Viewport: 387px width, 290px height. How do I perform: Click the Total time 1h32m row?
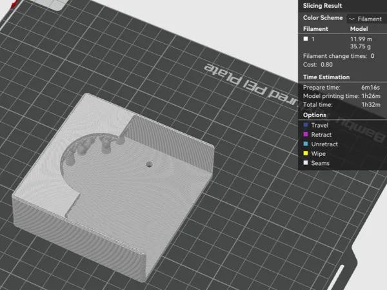click(x=342, y=104)
